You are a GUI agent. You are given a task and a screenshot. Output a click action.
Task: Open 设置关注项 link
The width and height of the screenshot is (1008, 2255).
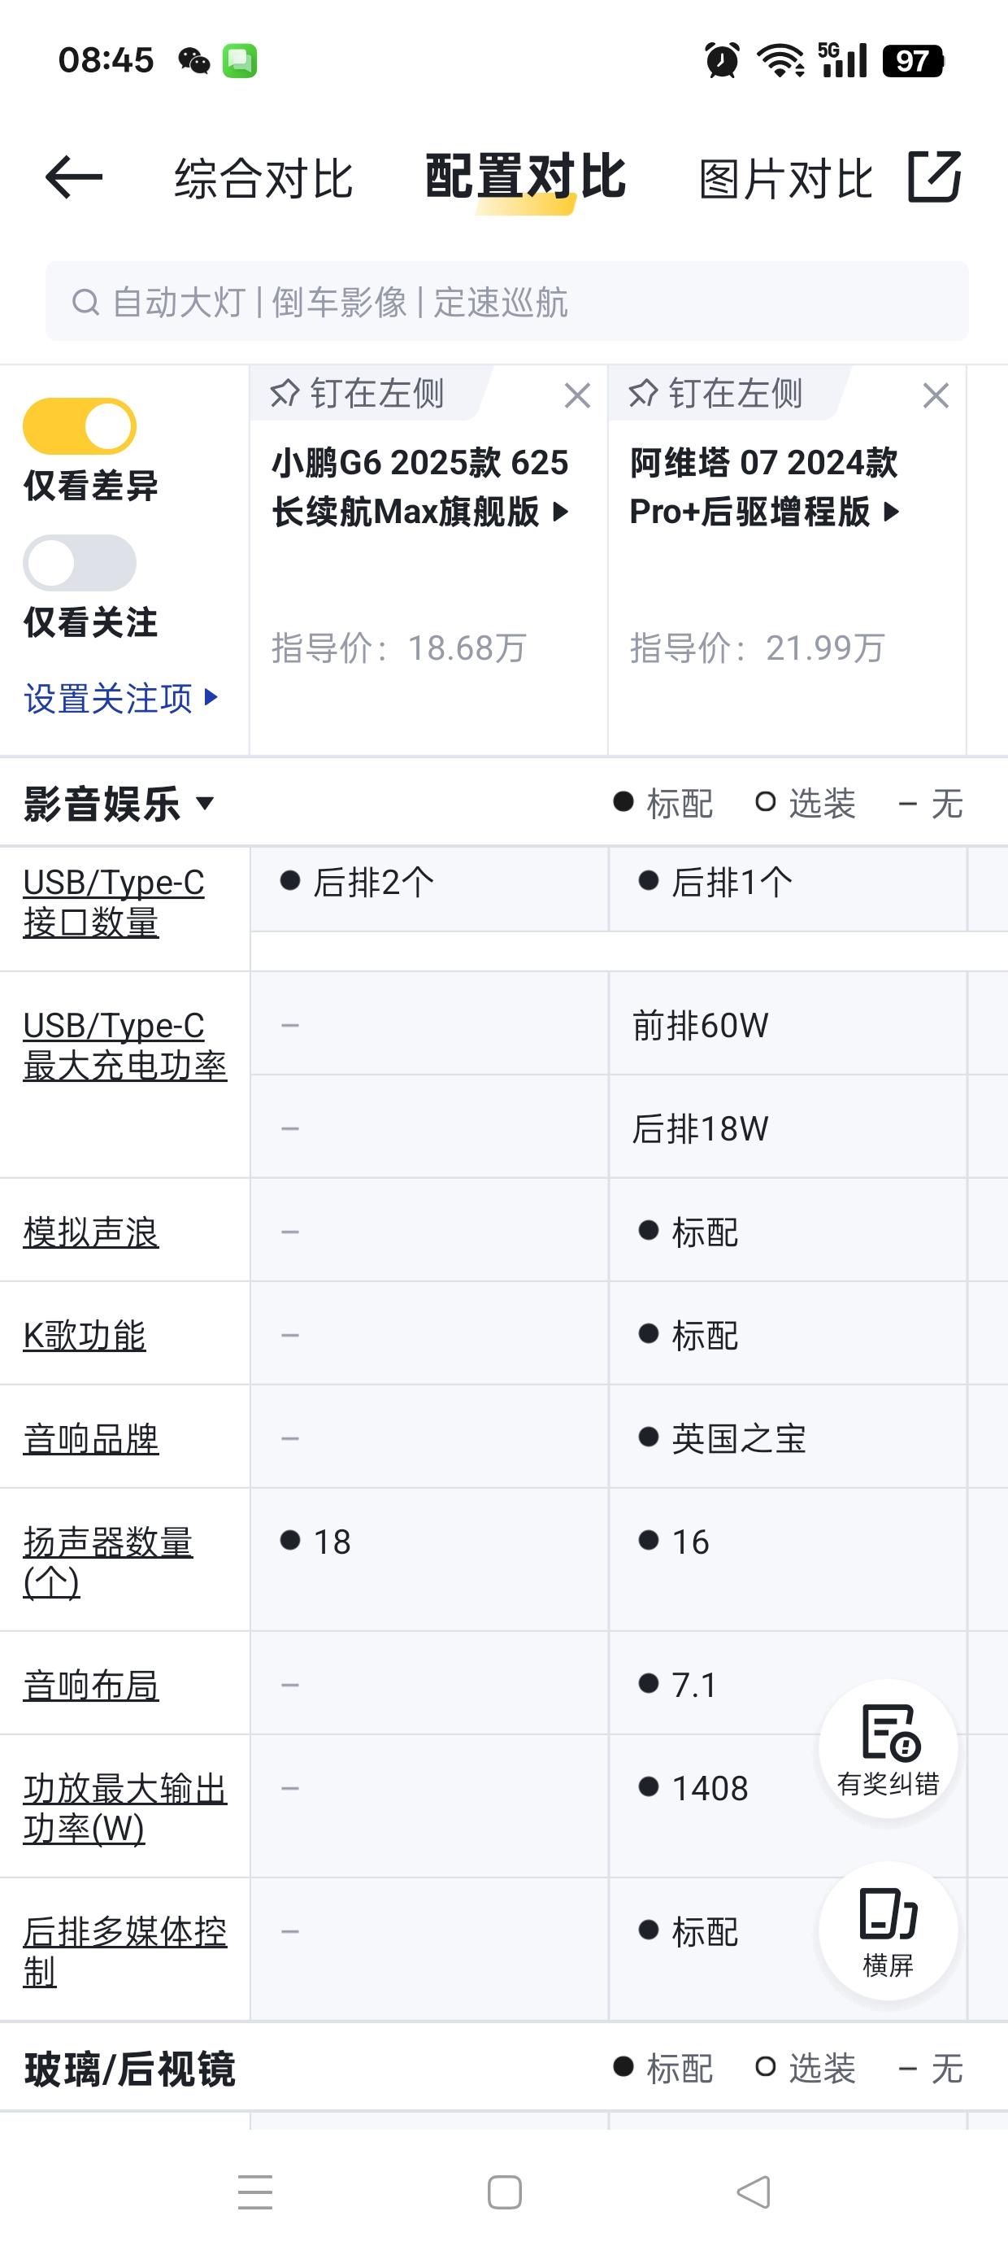pos(121,699)
